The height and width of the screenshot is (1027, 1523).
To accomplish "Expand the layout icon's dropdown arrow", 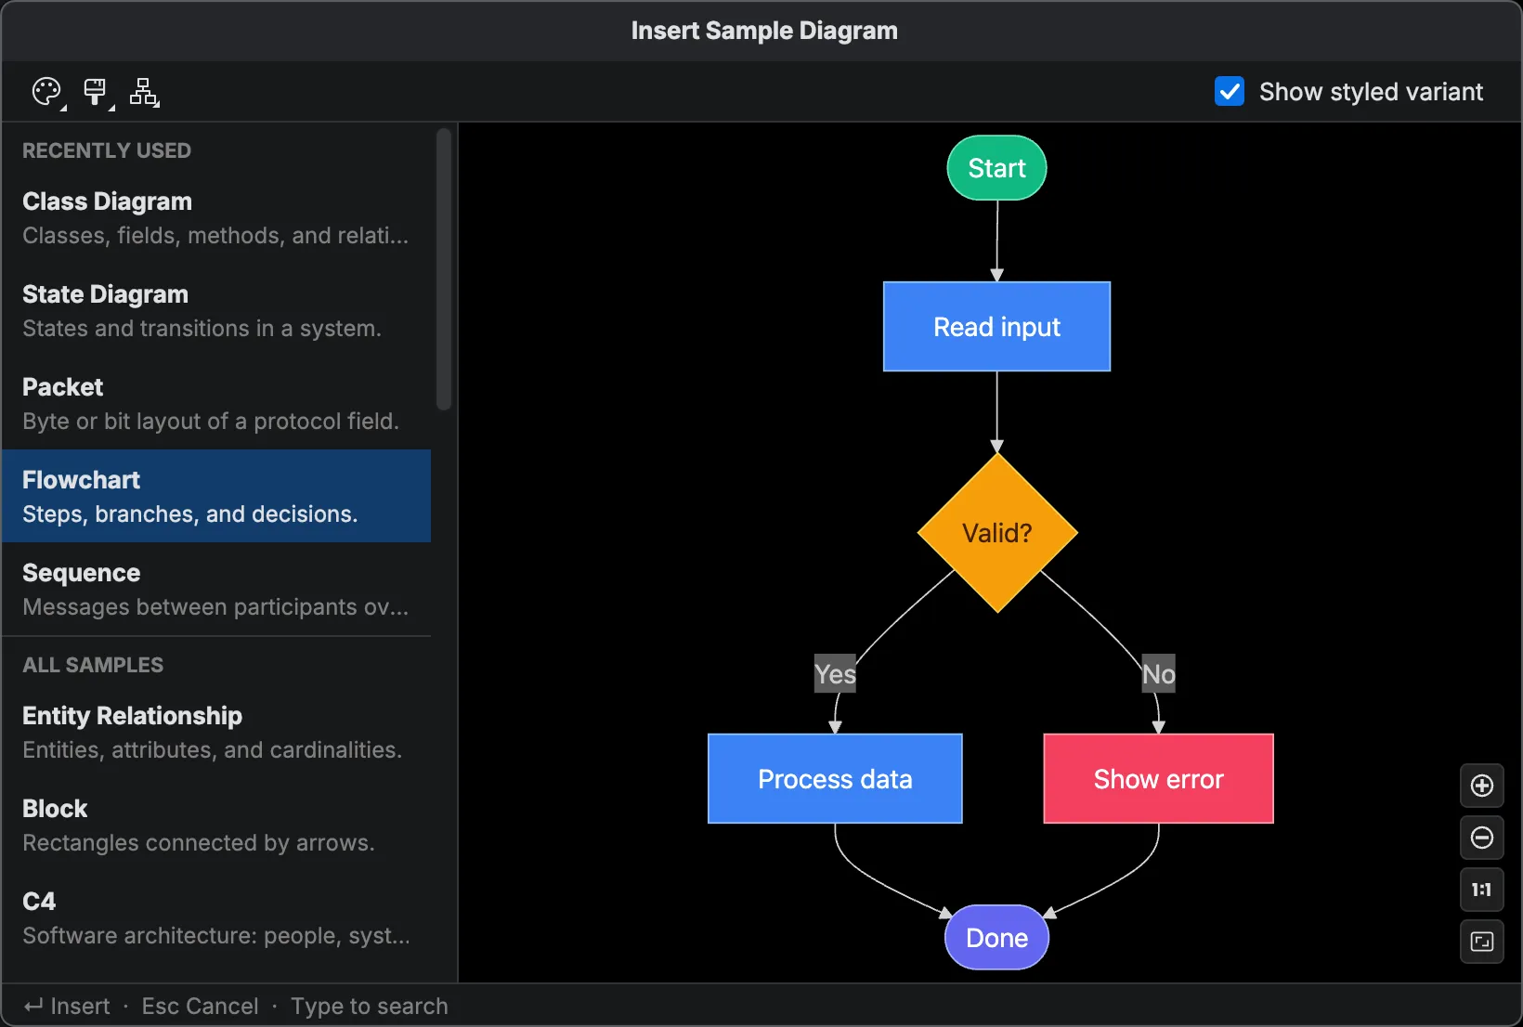I will pyautogui.click(x=156, y=104).
